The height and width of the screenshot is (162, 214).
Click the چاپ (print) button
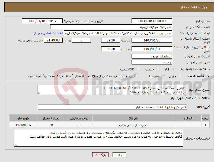click(x=119, y=155)
